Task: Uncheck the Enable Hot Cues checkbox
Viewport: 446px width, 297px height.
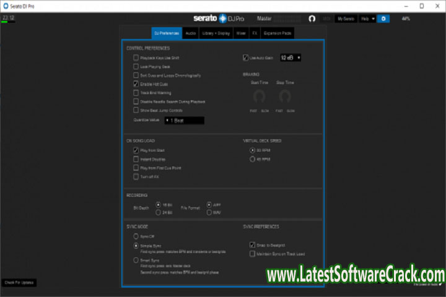Action: 136,84
